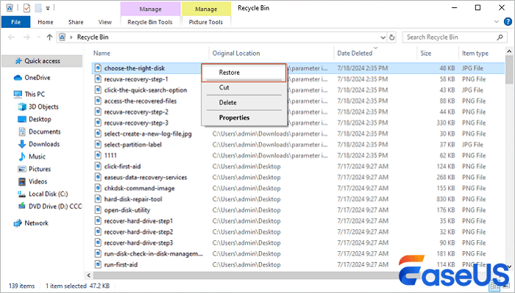Select the recover-hard-drive-step2 file
Screen dimensions: 515x293
[x=138, y=232]
